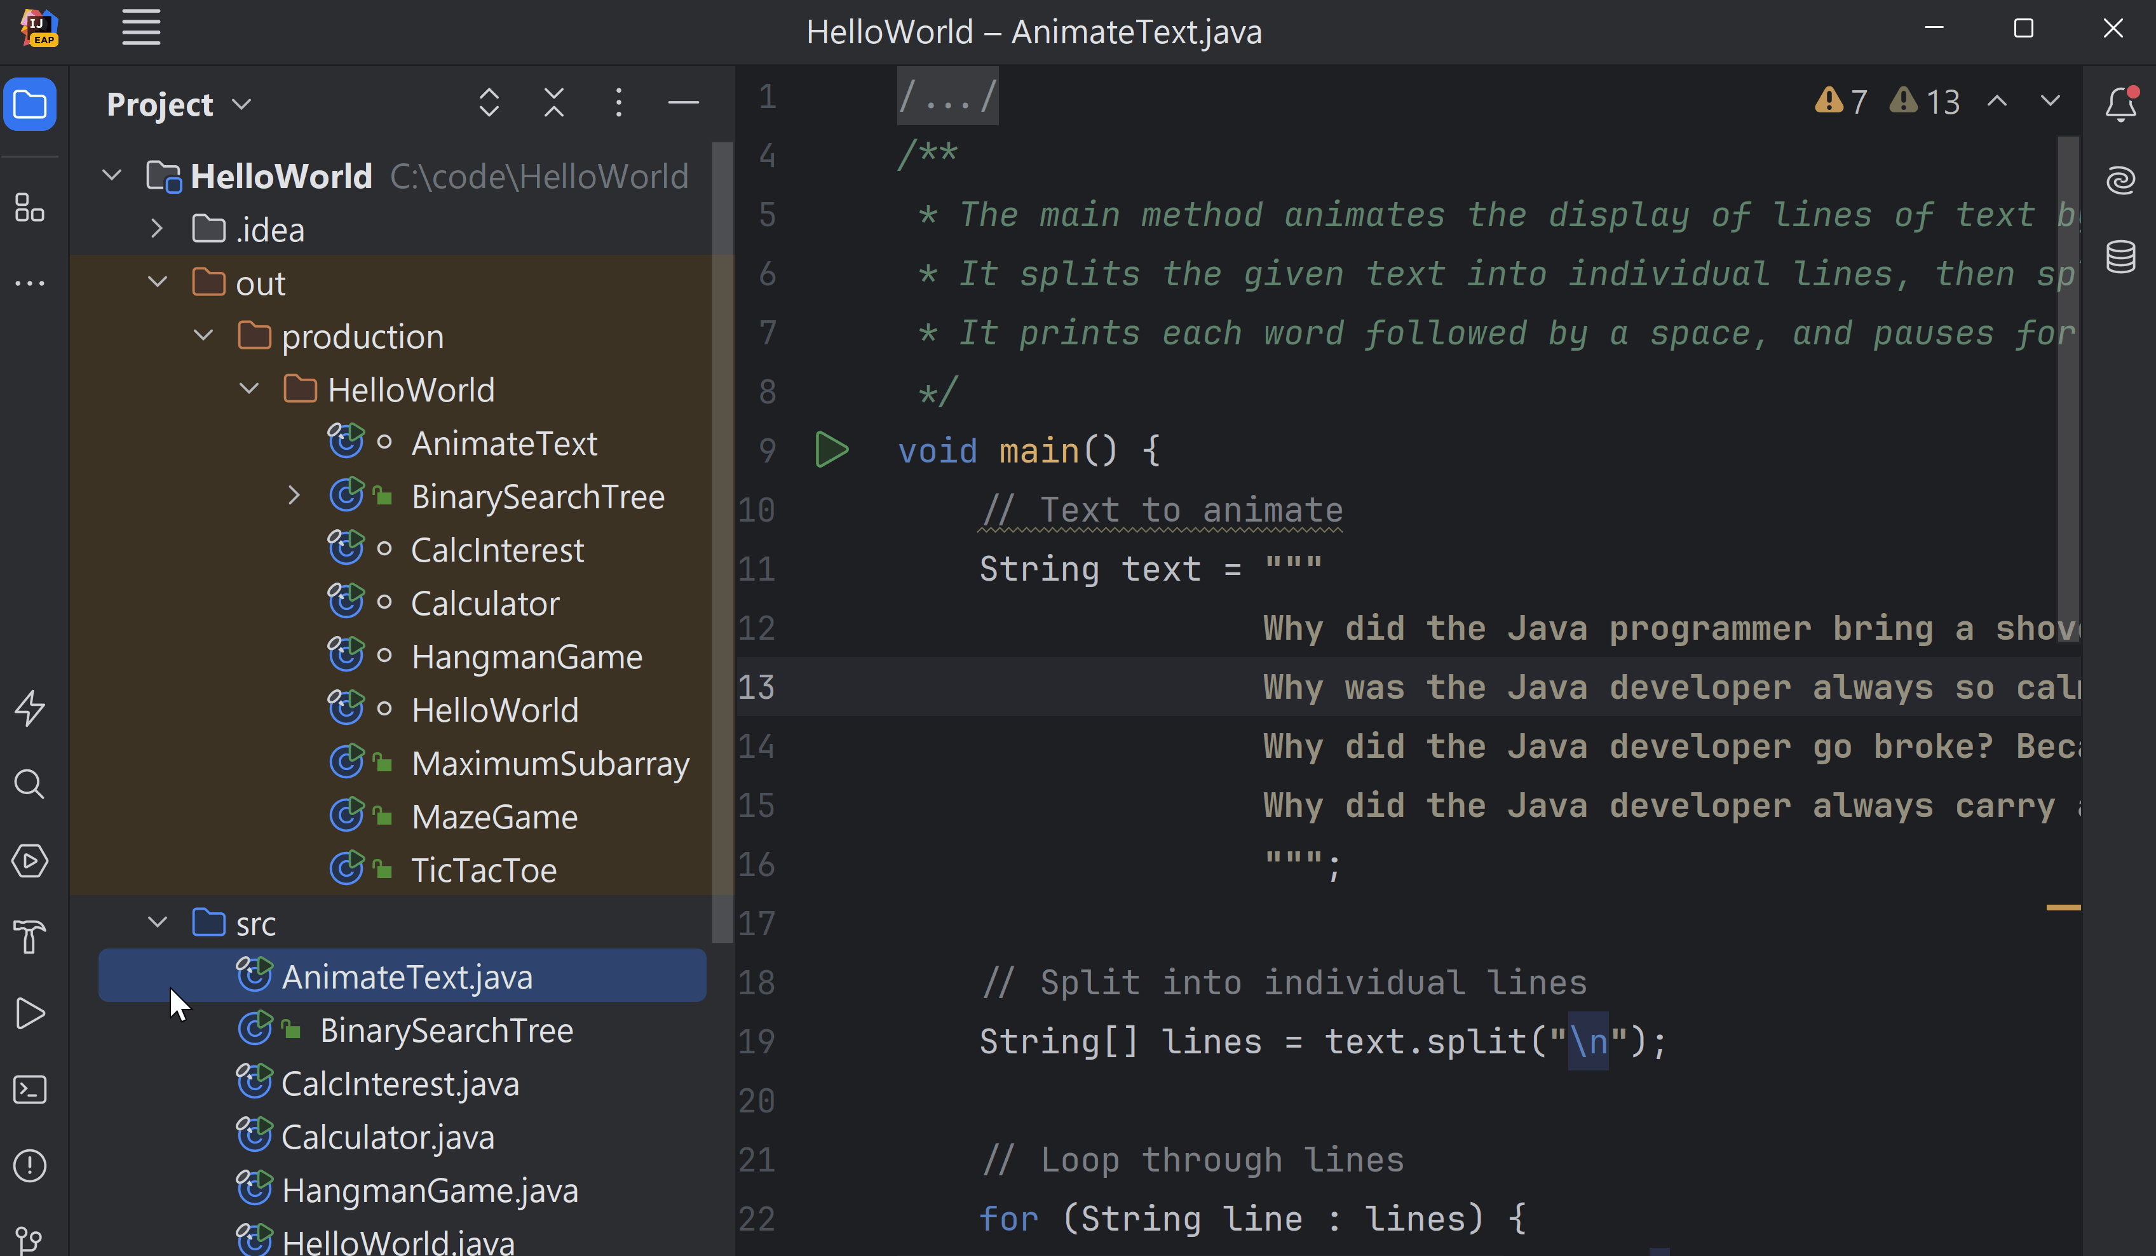This screenshot has height=1256, width=2156.
Task: Open the Problems exclamation icon
Action: pyautogui.click(x=30, y=1165)
